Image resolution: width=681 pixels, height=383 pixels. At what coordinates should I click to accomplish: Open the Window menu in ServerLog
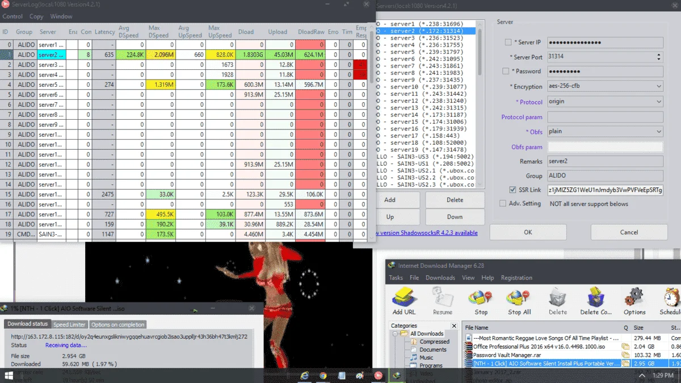pos(61,16)
